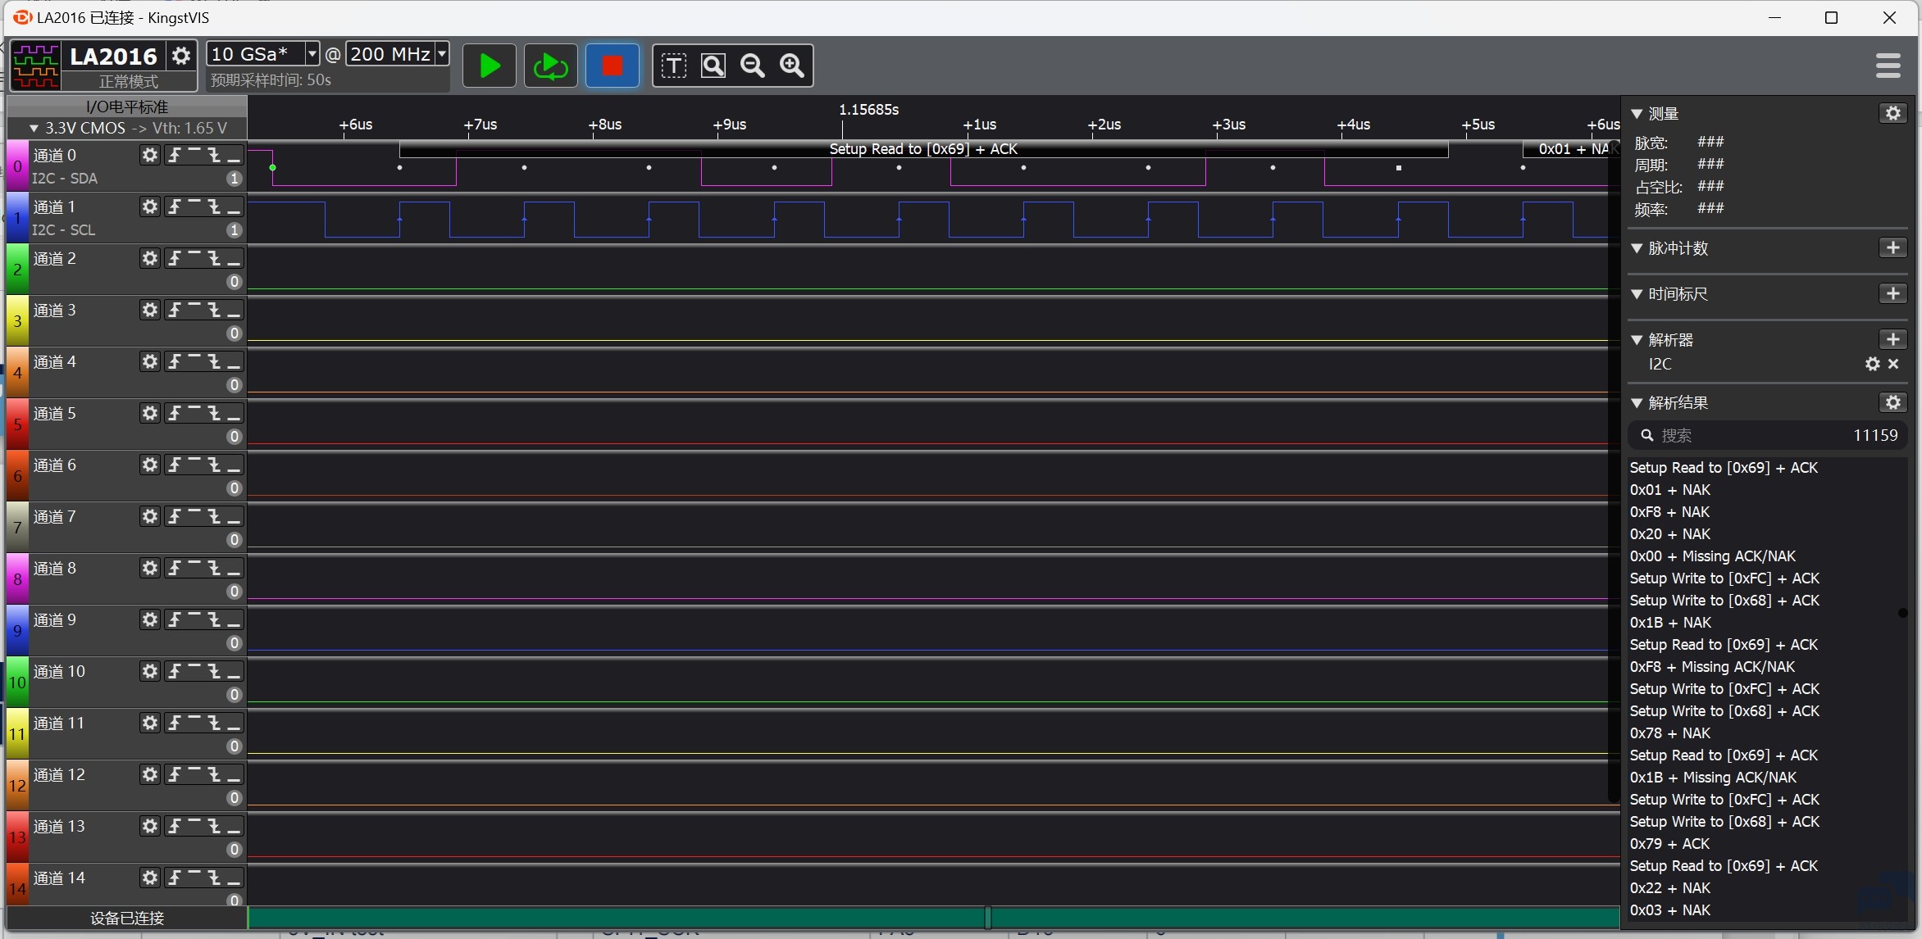Open settings gear for 通道 11
Viewport: 1922px width, 939px height.
pyautogui.click(x=149, y=723)
